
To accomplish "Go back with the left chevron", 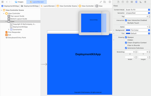I will click(7, 2).
